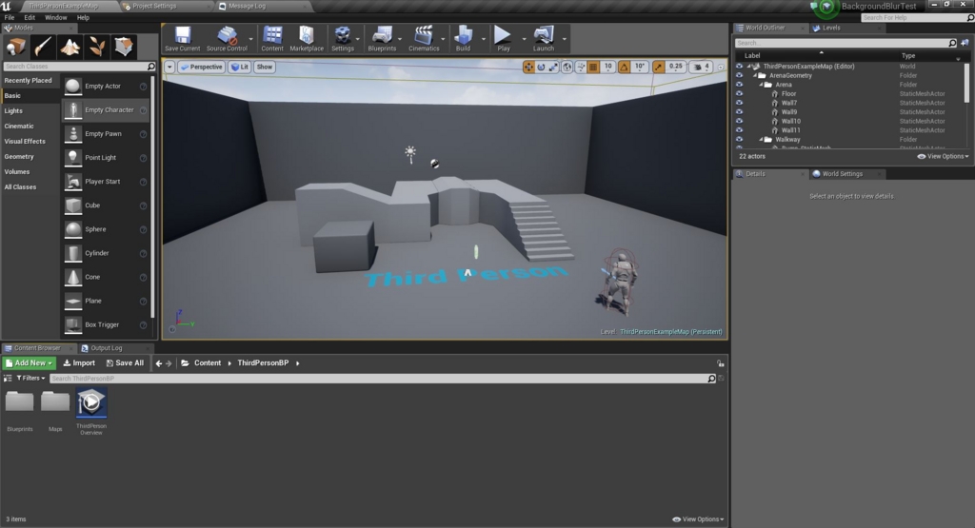Open the Perspective view mode dropdown
This screenshot has width=975, height=528.
[202, 67]
